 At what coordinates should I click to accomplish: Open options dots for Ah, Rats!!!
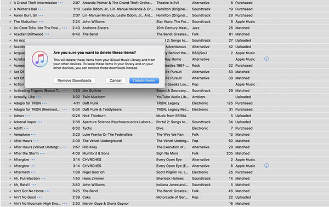tap(34, 185)
